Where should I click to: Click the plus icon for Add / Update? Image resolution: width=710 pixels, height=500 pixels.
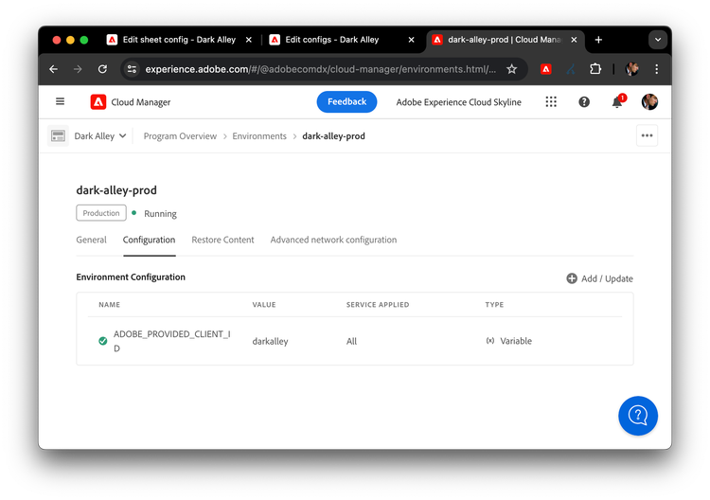(x=572, y=278)
